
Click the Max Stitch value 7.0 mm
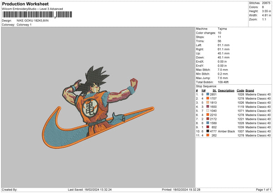click(x=223, y=70)
